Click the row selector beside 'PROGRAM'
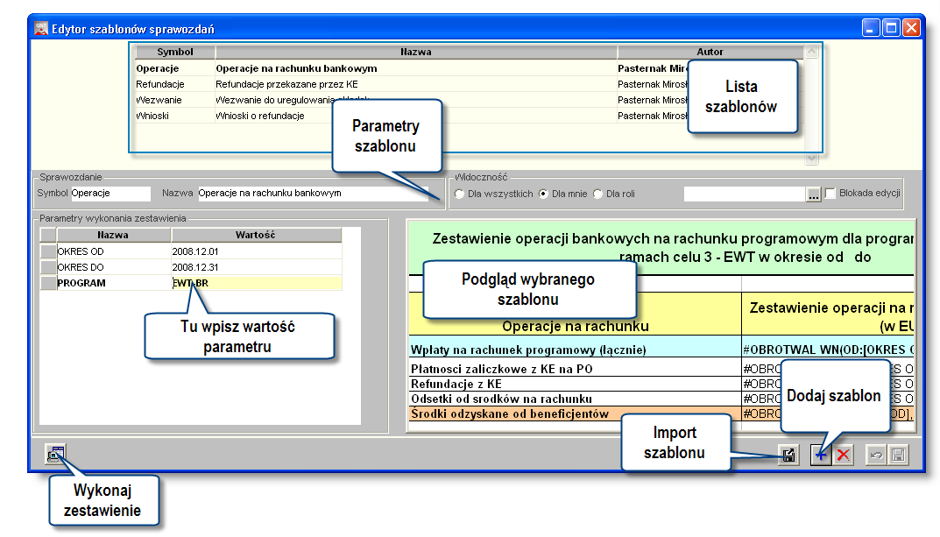940x537 pixels. tap(48, 283)
